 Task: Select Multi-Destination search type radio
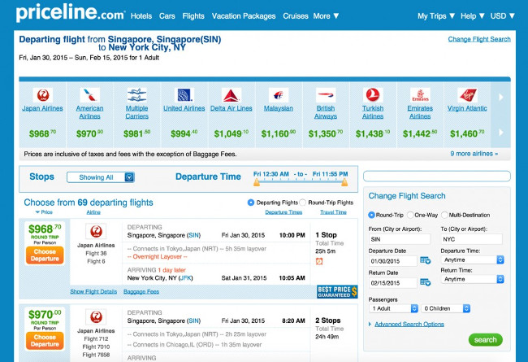(444, 215)
